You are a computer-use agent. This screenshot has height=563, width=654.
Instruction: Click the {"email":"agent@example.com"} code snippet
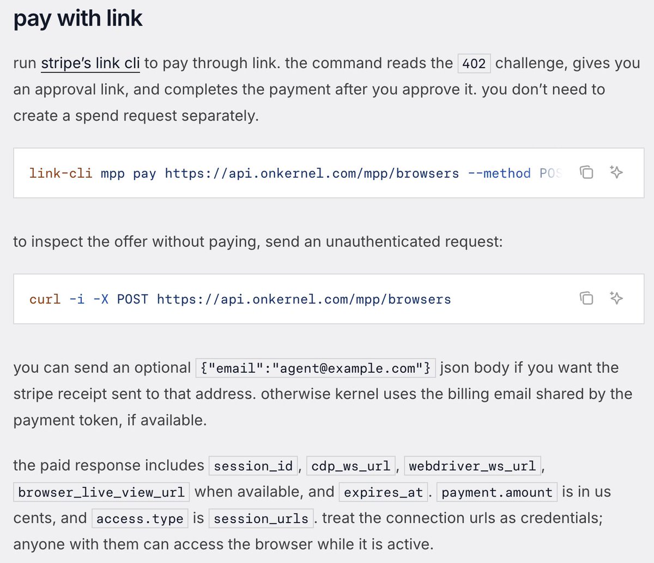316,368
